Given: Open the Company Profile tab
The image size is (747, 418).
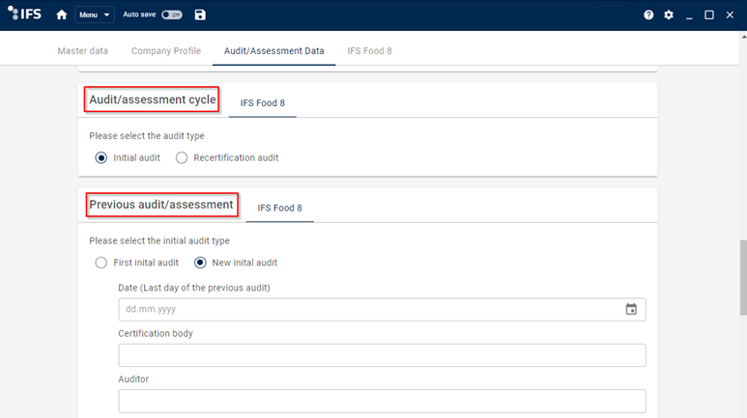Looking at the screenshot, I should tap(166, 51).
